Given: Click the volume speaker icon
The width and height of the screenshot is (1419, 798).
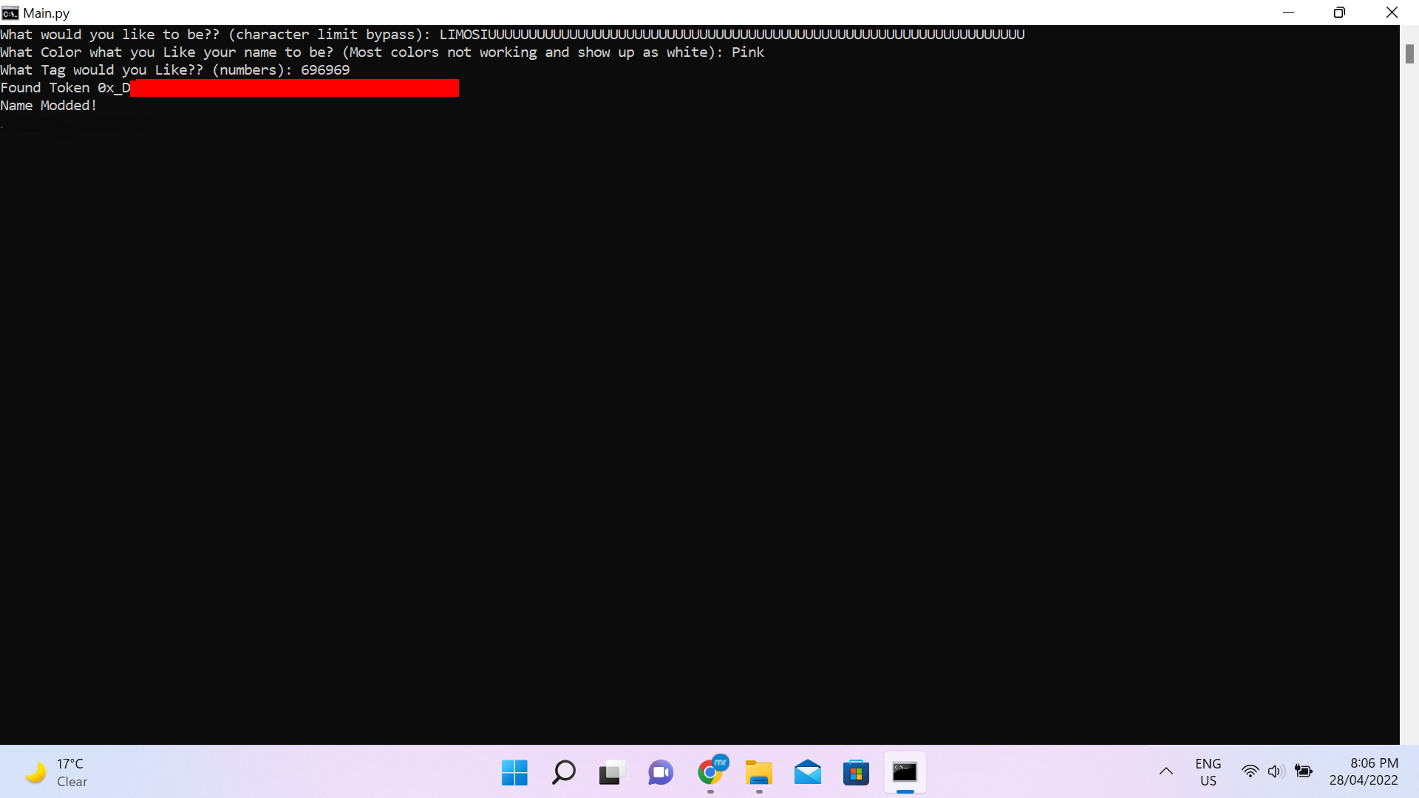Looking at the screenshot, I should click(x=1277, y=771).
